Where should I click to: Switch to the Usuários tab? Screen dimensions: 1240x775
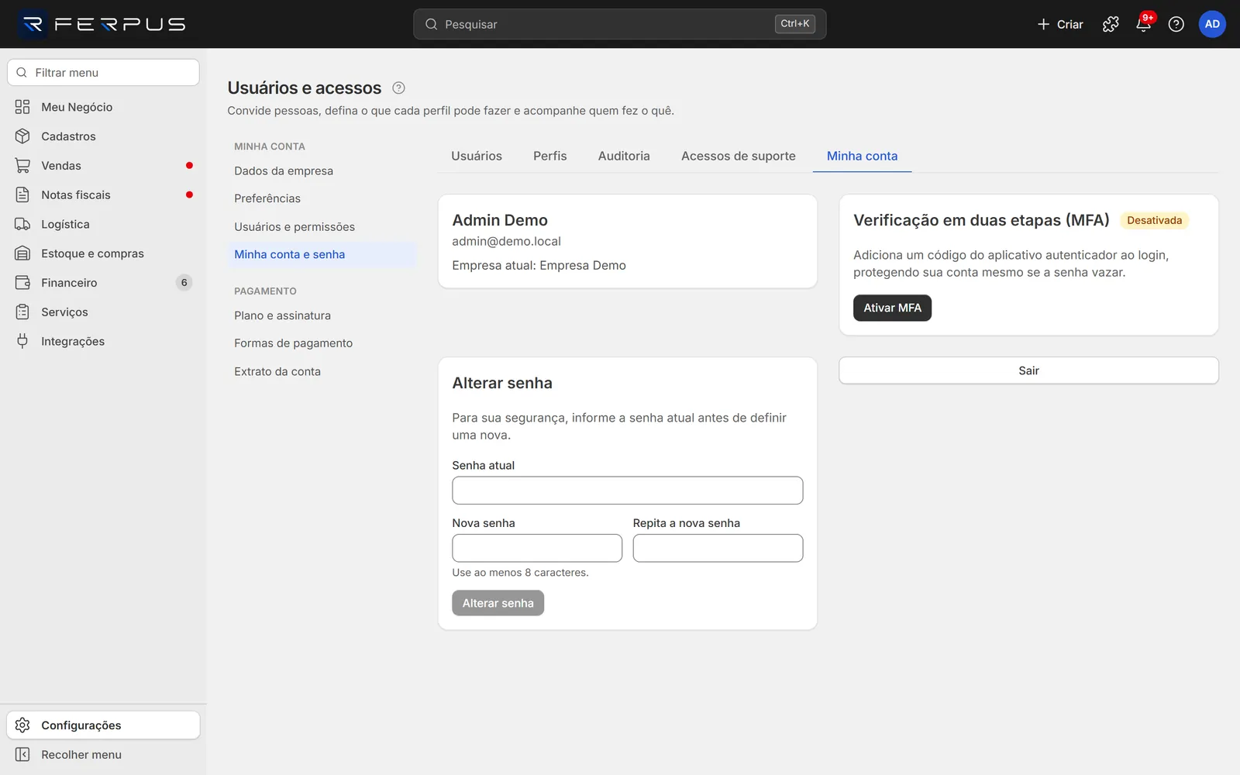coord(477,156)
